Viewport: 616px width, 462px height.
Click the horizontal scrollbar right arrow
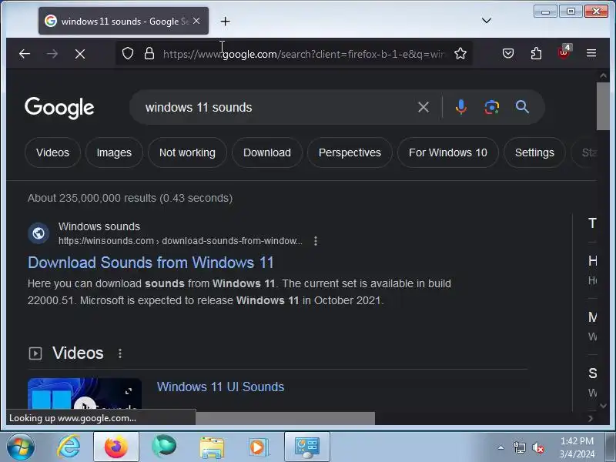pyautogui.click(x=590, y=418)
